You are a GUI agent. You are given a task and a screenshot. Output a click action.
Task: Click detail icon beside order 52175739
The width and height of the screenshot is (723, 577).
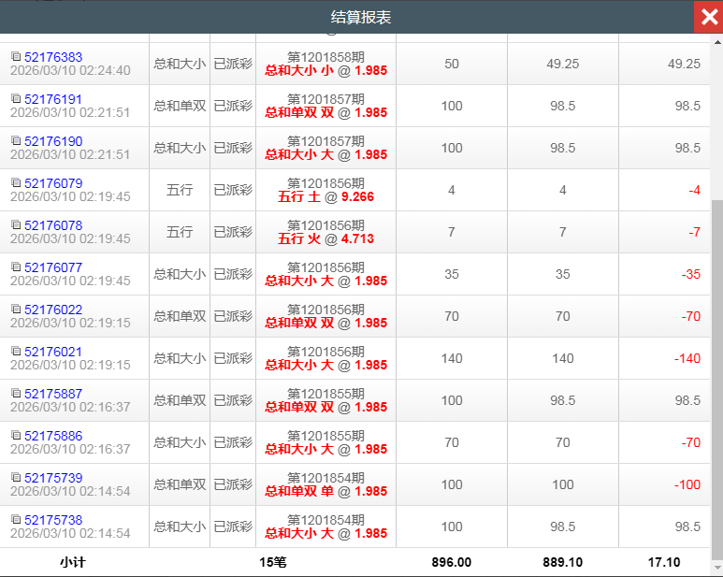point(16,477)
